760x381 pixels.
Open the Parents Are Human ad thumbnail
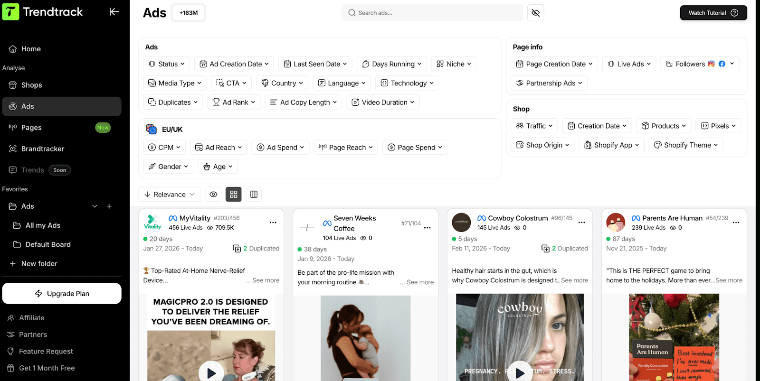(674, 337)
